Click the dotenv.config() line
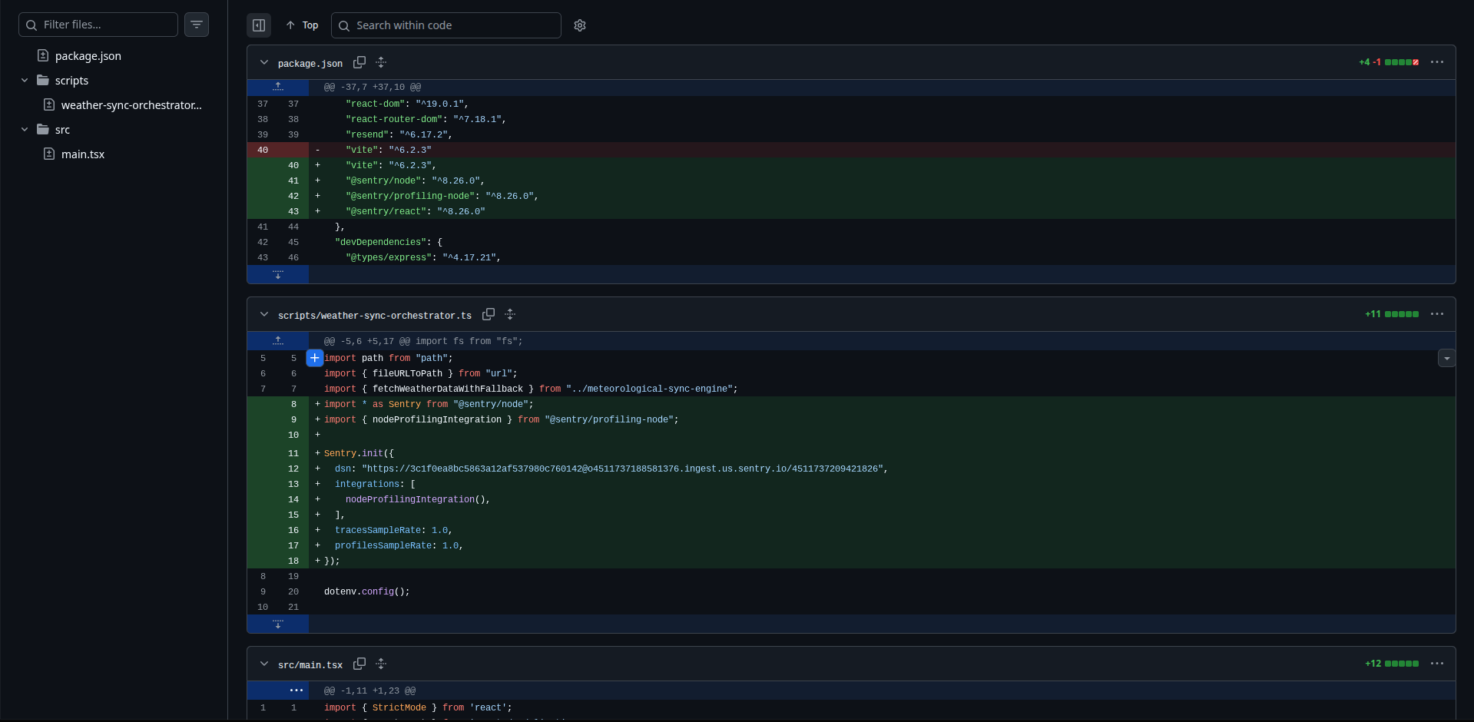The height and width of the screenshot is (722, 1474). (x=851, y=591)
